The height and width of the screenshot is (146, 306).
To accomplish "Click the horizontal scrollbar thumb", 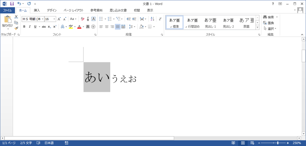I will coord(89,138).
